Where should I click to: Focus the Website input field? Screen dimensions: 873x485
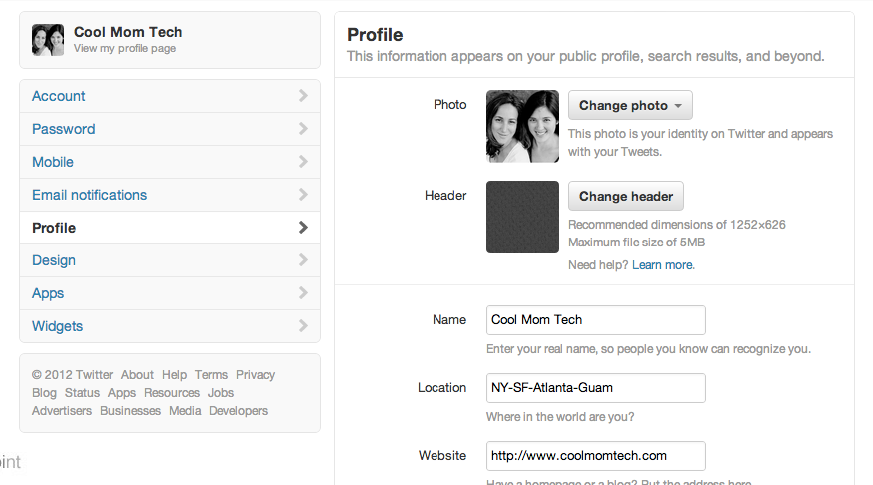tap(595, 456)
